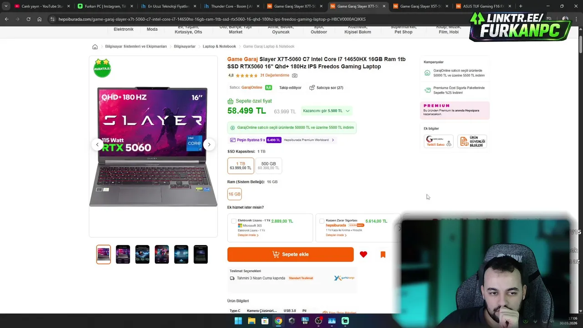583x328 pixels.
Task: Expand Peşin fiyatına 9 x installment chevron
Action: pos(332,140)
